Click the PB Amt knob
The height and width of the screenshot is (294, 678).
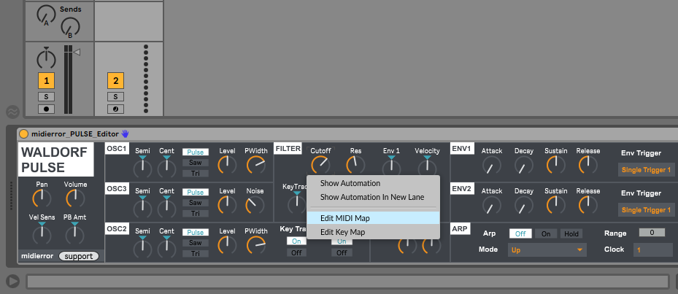75,234
